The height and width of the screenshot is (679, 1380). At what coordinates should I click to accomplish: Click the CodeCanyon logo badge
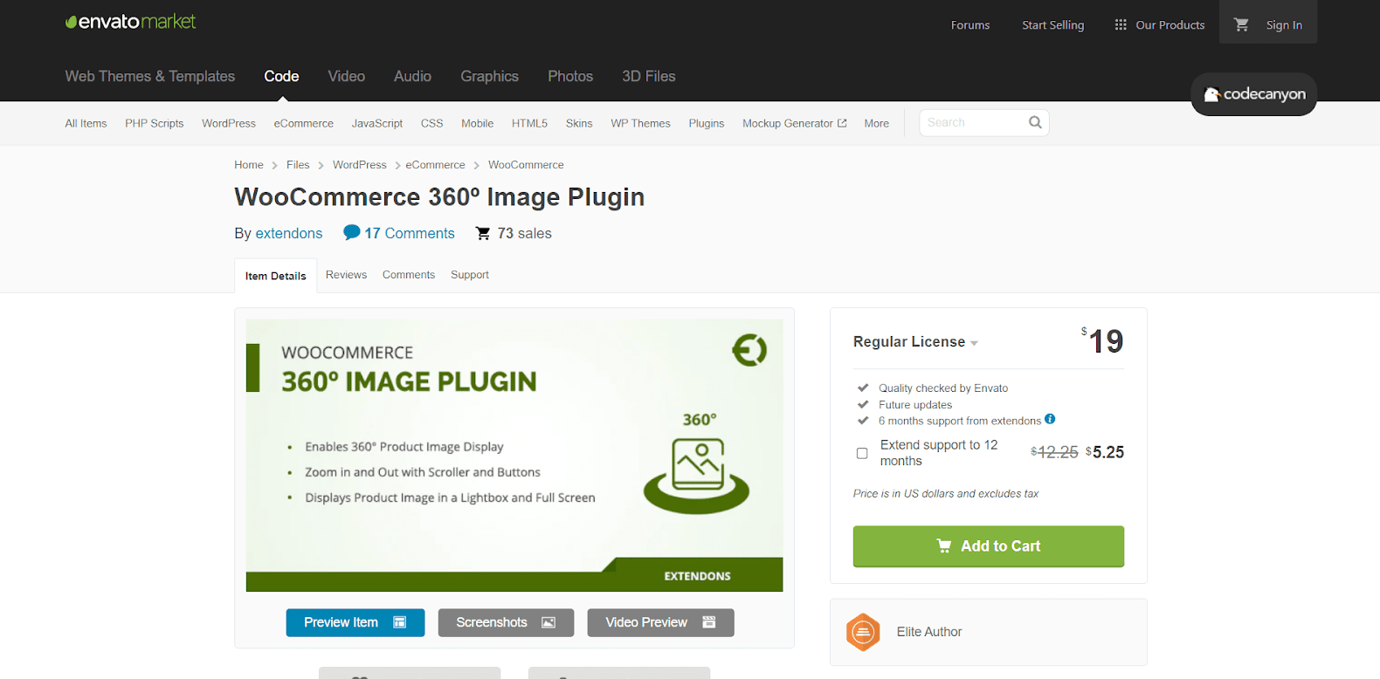pos(1254,94)
